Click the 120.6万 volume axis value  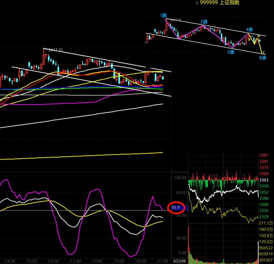point(266,242)
